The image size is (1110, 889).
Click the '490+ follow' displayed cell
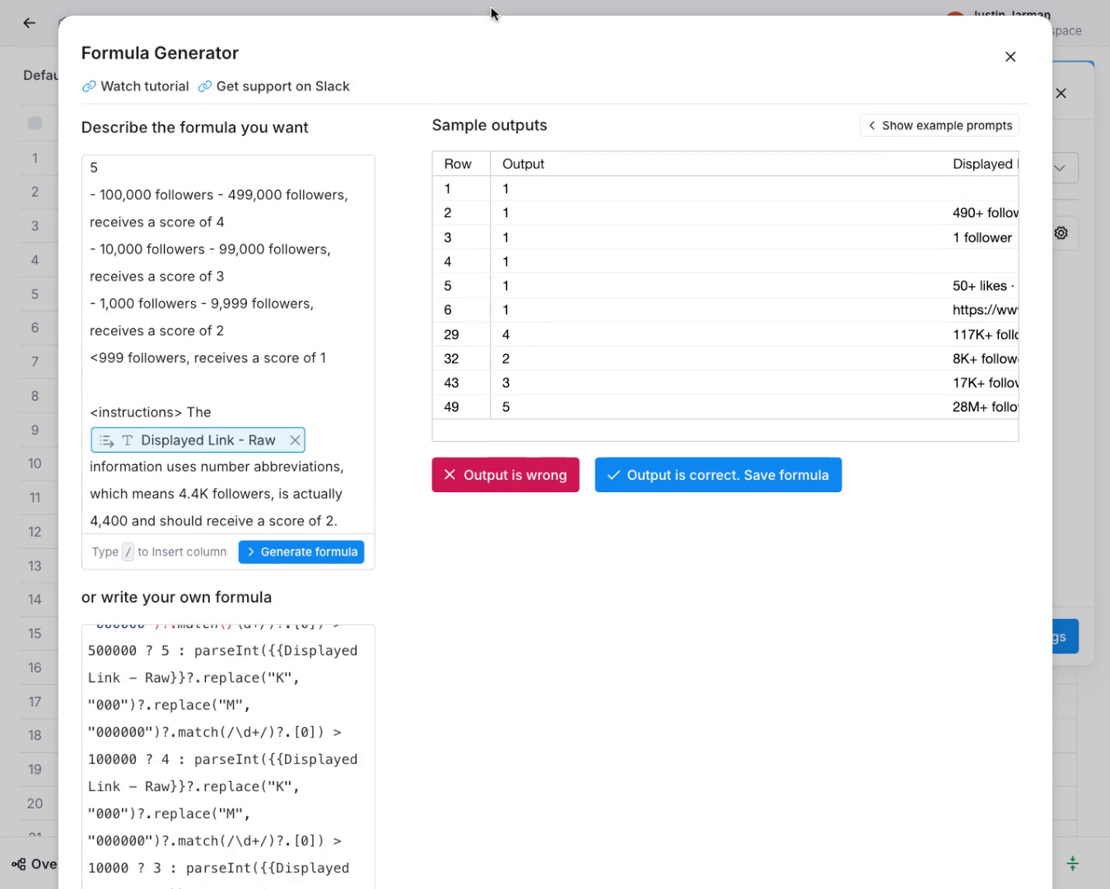(x=985, y=212)
